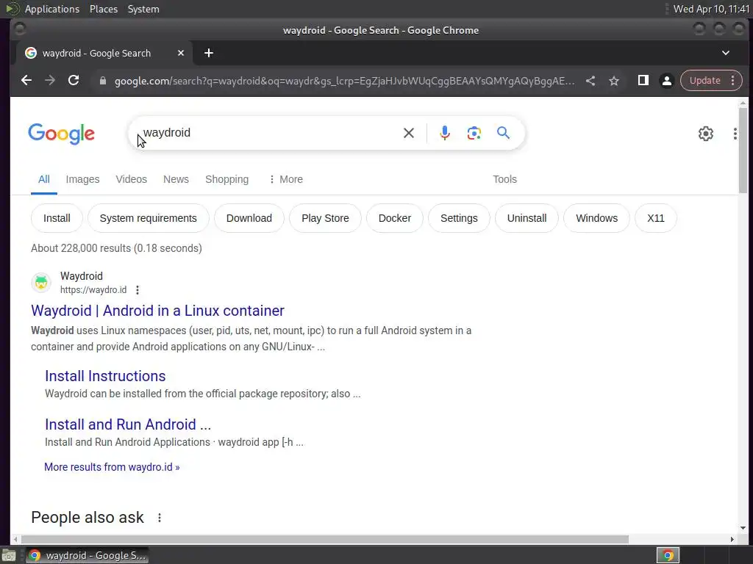Click the Chrome workspace icon in bottom panel
The image size is (753, 564).
click(668, 555)
